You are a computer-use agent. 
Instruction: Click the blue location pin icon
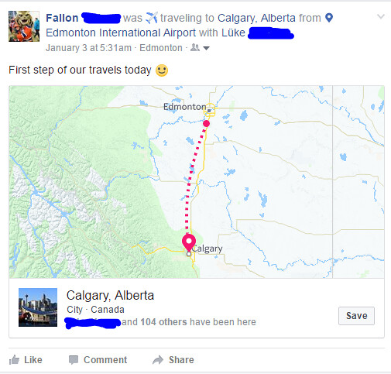[x=329, y=18]
